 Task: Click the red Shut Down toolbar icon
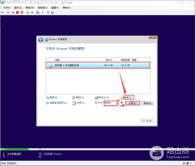coord(17,13)
